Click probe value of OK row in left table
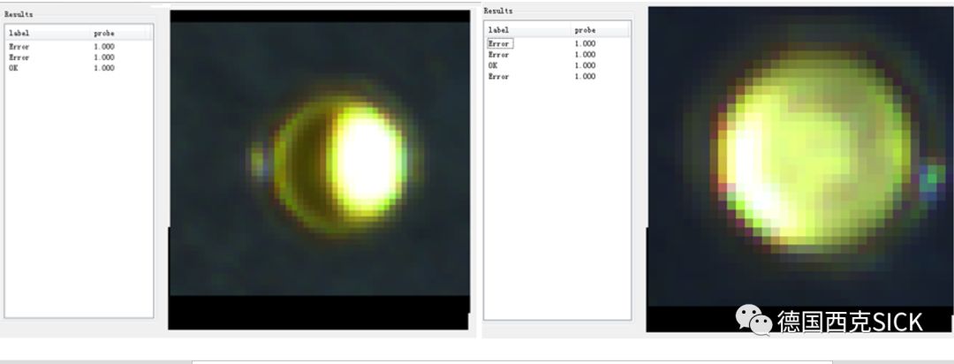Viewport: 954px width, 364px height. click(103, 68)
